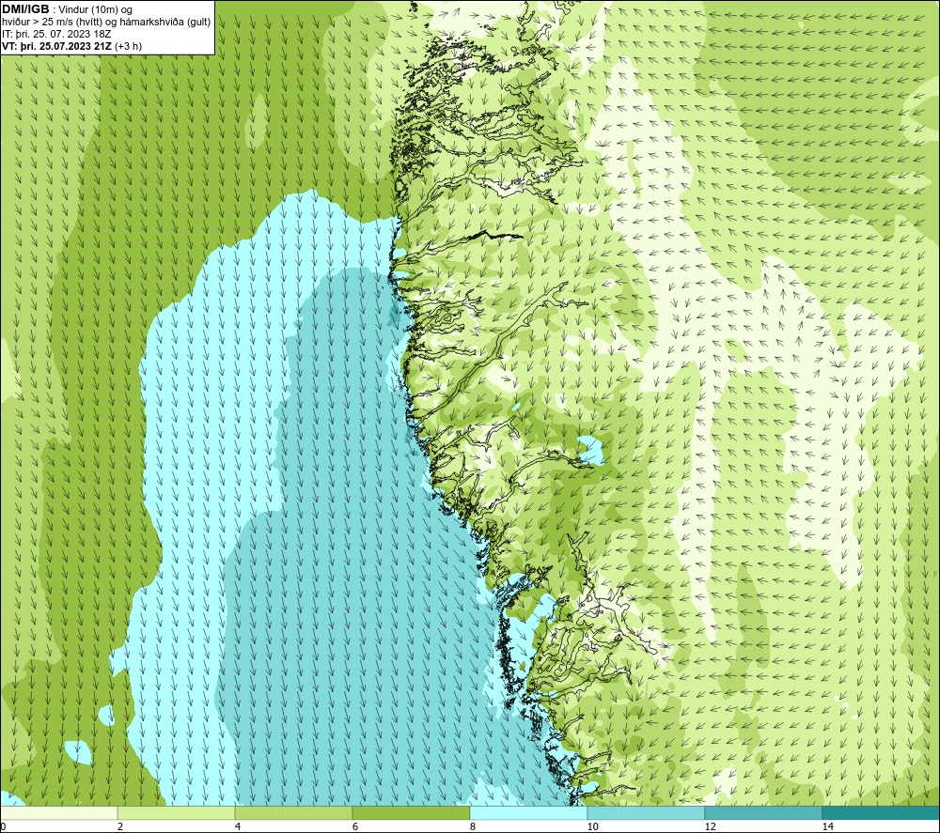Screen dimensions: 940x833
Task: Click the 'VT: þri. 25.07.2023 21Z (+3 h)' line
Action: [x=72, y=45]
